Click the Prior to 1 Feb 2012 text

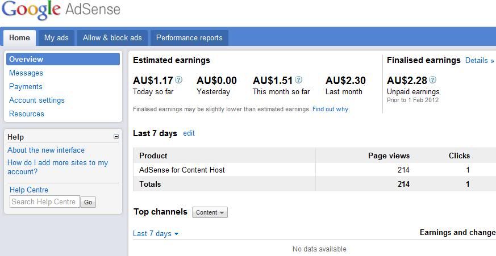tap(413, 100)
